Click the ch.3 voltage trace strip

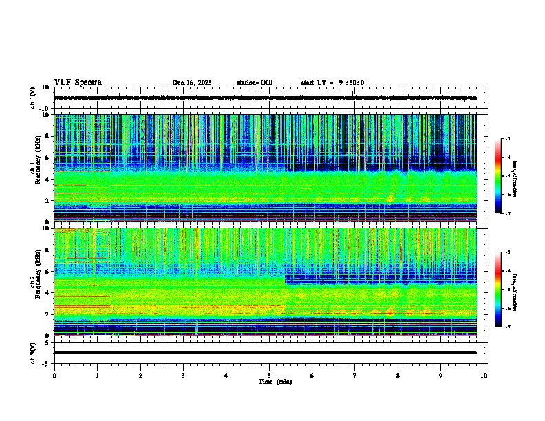click(x=270, y=353)
